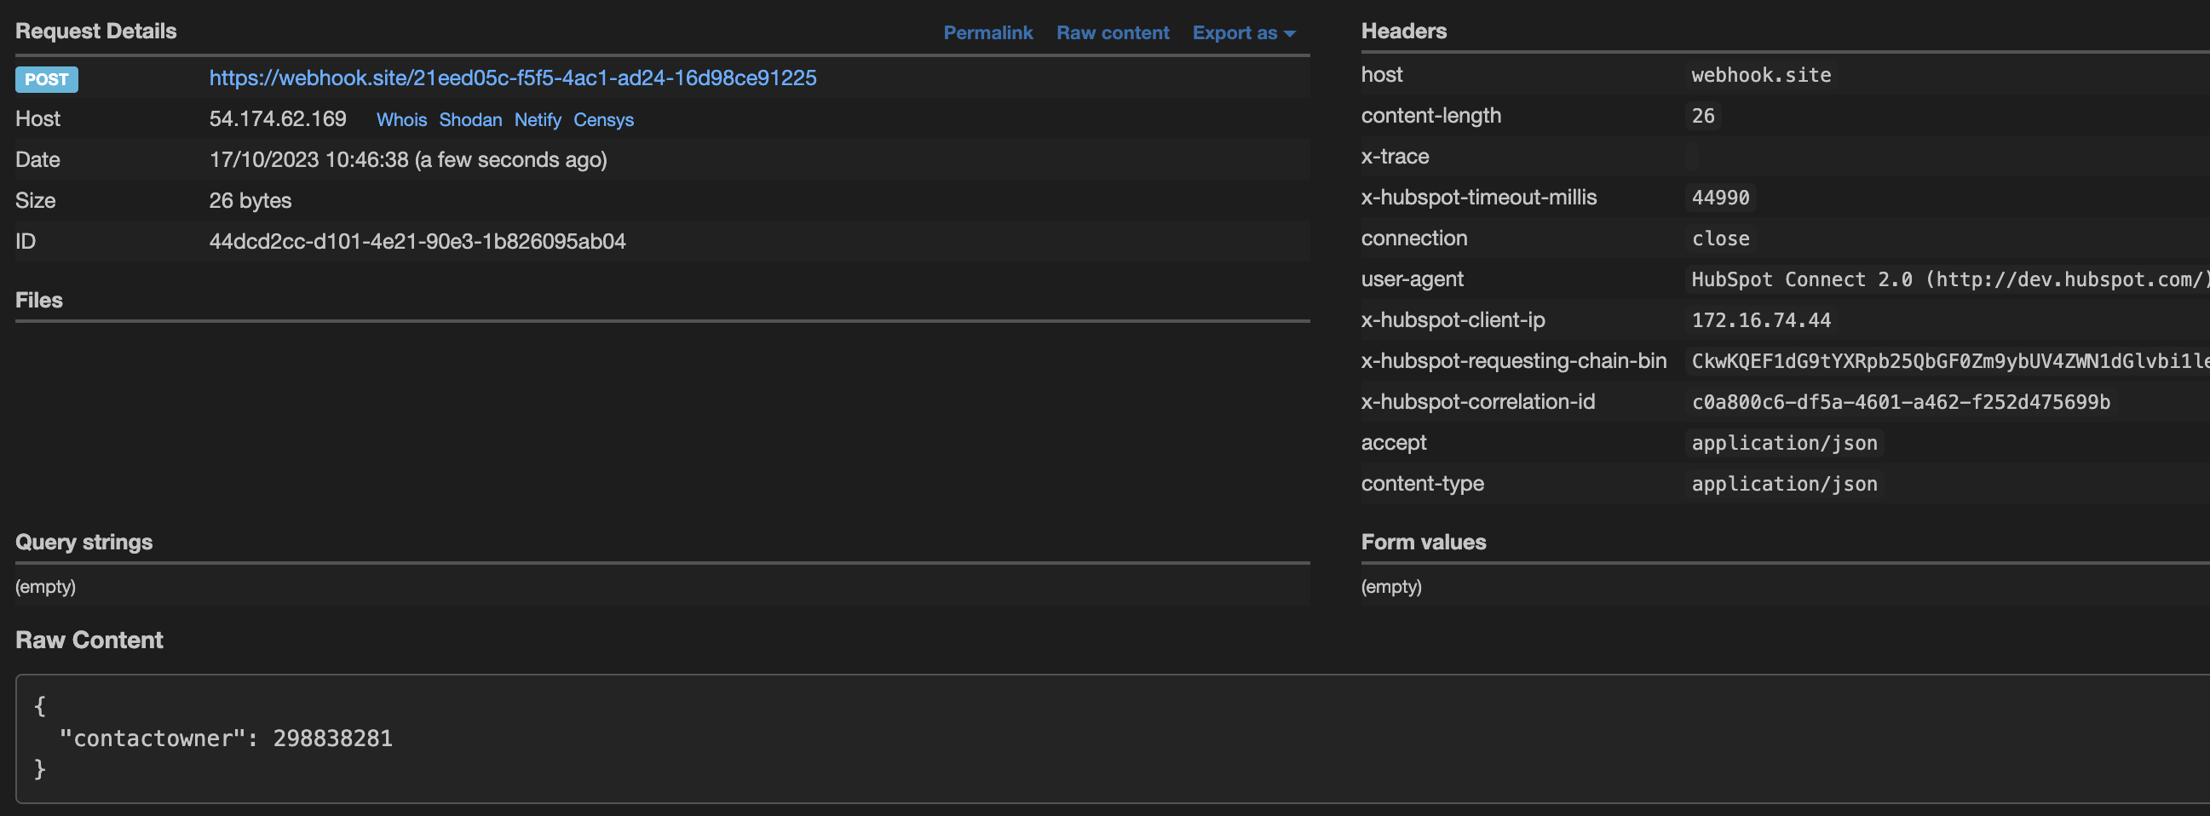This screenshot has height=816, width=2210.
Task: Click the host IP 54.174.62.169
Action: coord(278,118)
